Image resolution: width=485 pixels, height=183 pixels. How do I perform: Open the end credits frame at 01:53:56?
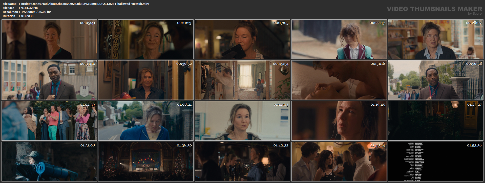point(436,162)
